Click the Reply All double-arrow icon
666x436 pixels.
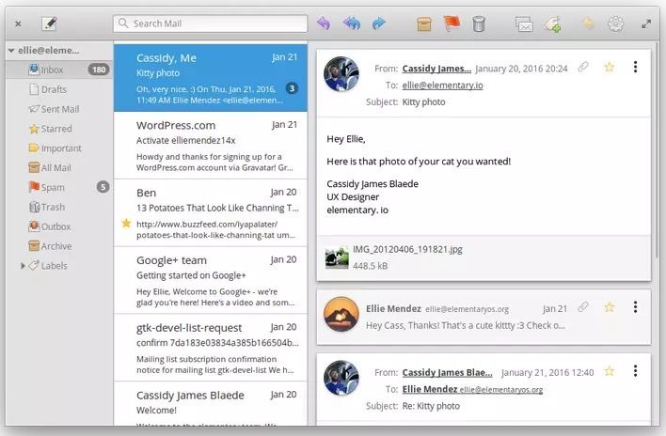352,23
